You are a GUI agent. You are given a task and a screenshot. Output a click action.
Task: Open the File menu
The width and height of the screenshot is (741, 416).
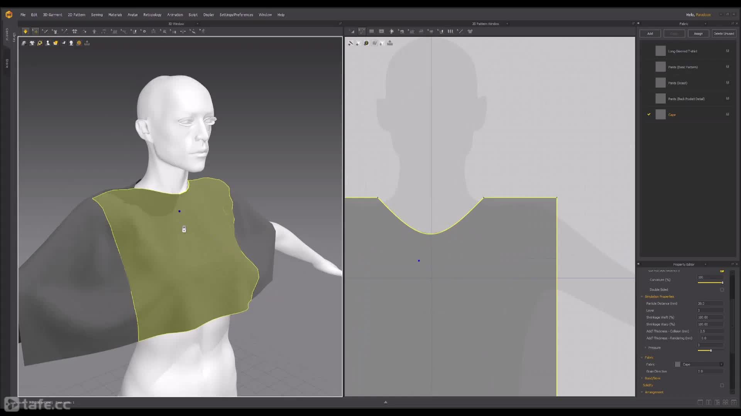pos(23,15)
